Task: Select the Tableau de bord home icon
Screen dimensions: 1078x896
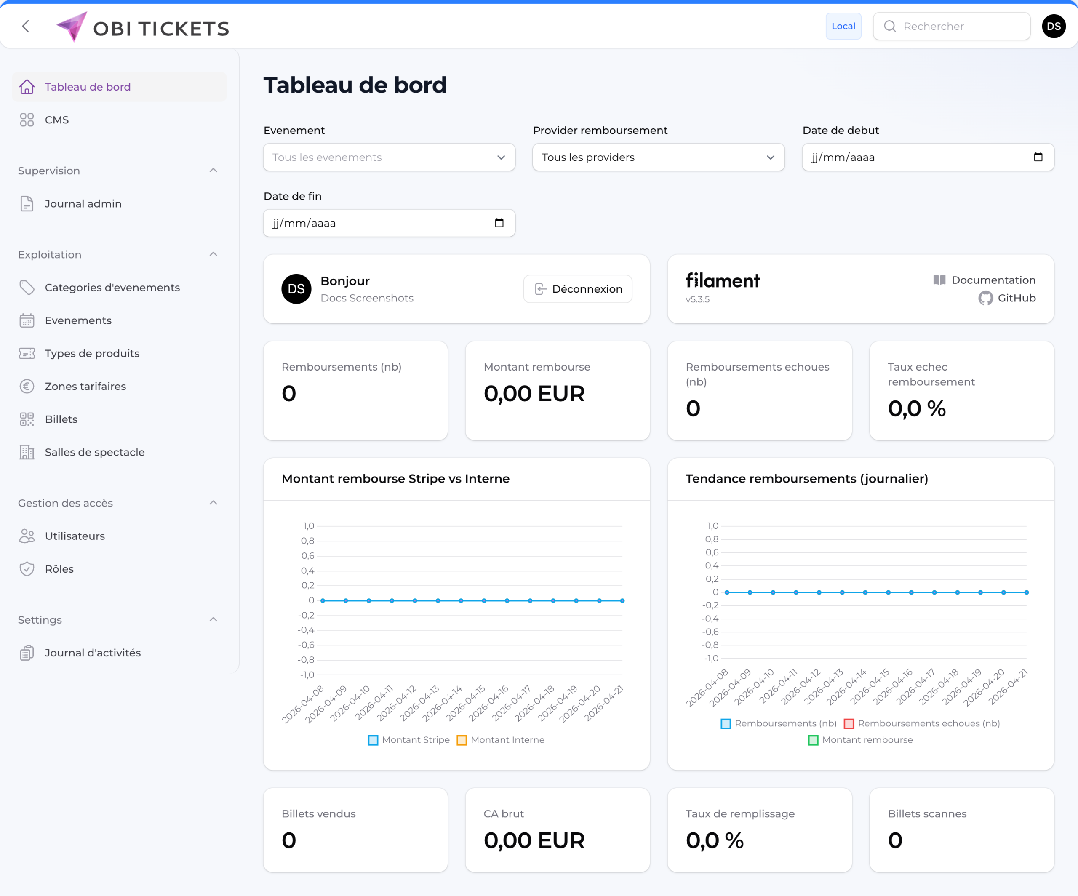Action: [x=27, y=87]
